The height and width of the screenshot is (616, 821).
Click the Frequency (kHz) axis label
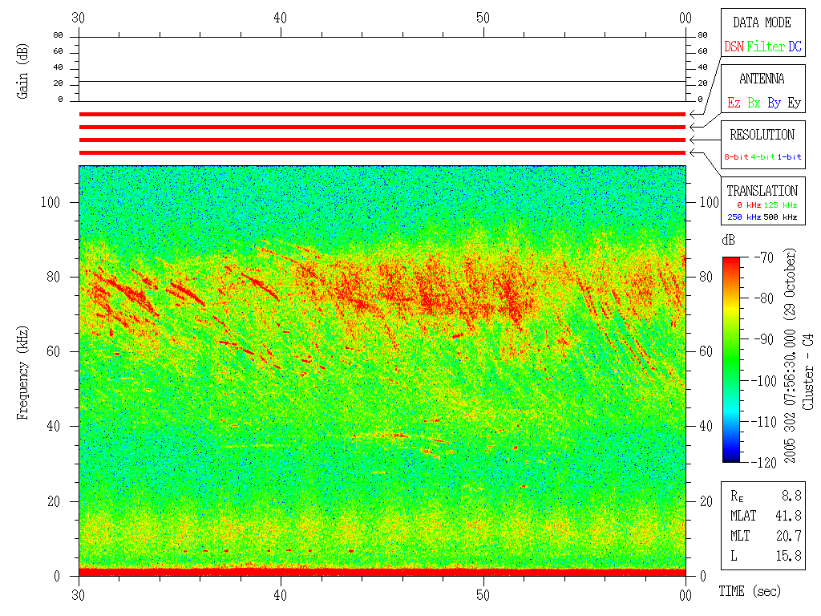(23, 369)
